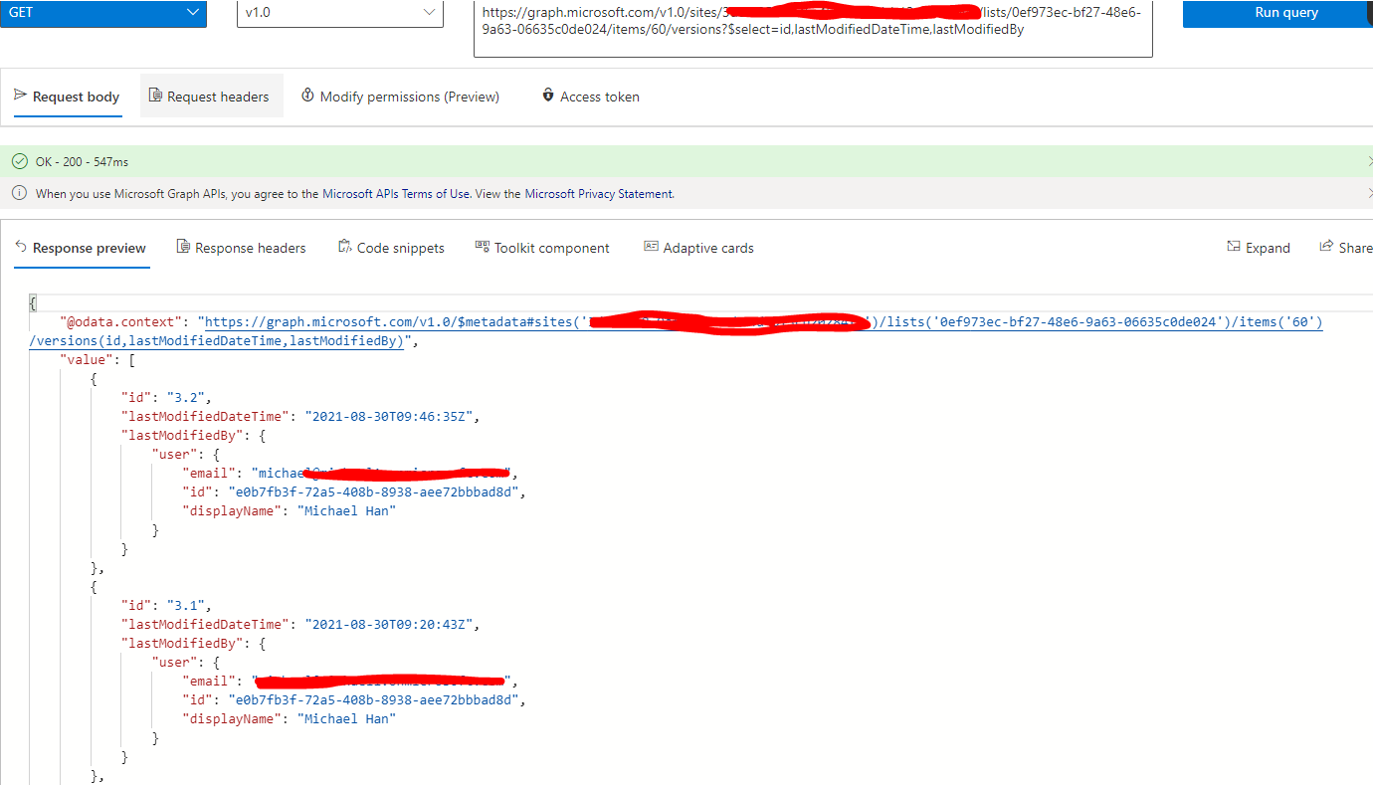Click the query URL input box
Image resolution: width=1373 pixels, height=785 pixels.
click(x=813, y=28)
